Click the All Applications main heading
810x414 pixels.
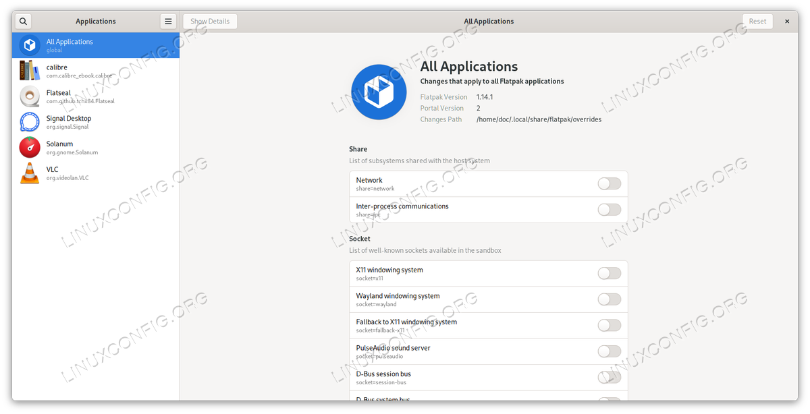click(x=469, y=66)
